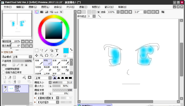Open the brush mode 正常 dropdown
Viewport: 185px width, 106px height.
point(50,78)
